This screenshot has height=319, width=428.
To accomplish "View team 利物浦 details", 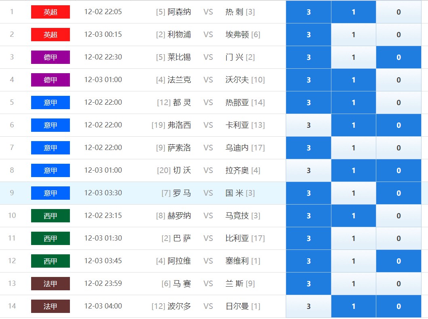I will (x=179, y=35).
